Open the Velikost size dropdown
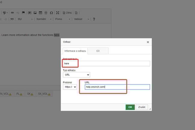The height and width of the screenshot is (130, 195). (82, 19)
